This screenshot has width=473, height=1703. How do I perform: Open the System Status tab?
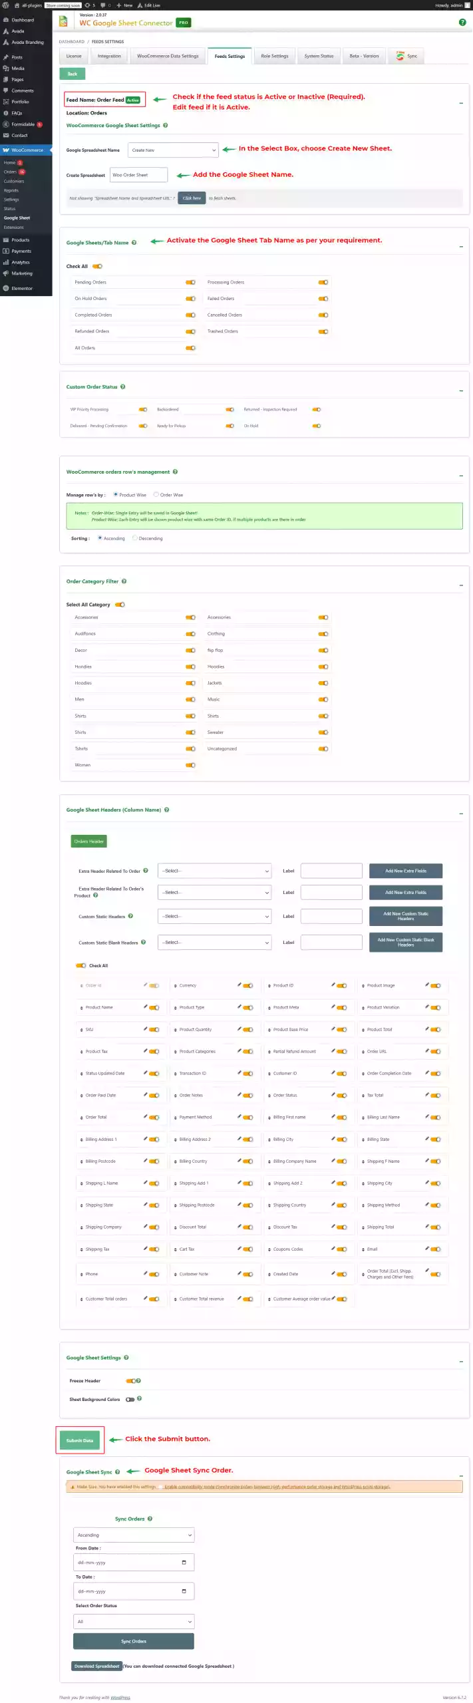(319, 56)
